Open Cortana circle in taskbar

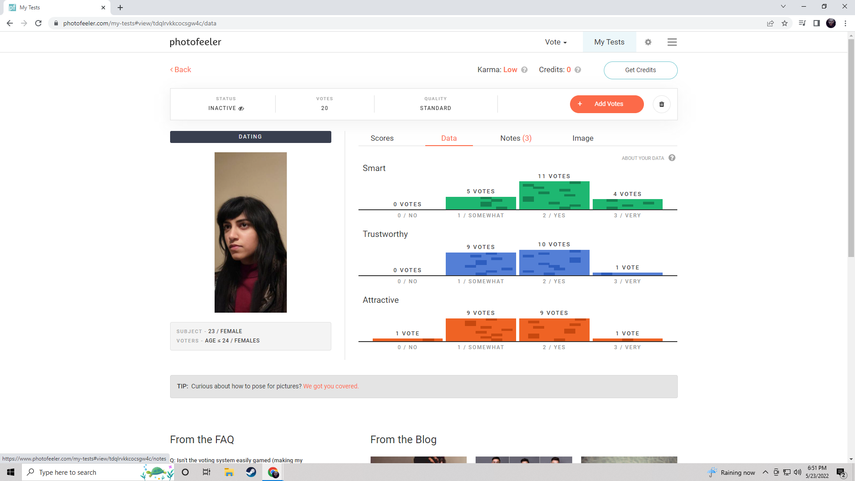coord(185,472)
